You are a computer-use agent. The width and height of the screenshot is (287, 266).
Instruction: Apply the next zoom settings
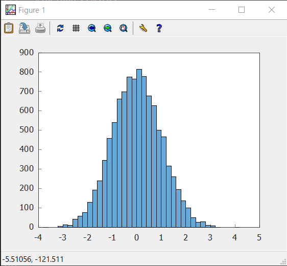(108, 28)
